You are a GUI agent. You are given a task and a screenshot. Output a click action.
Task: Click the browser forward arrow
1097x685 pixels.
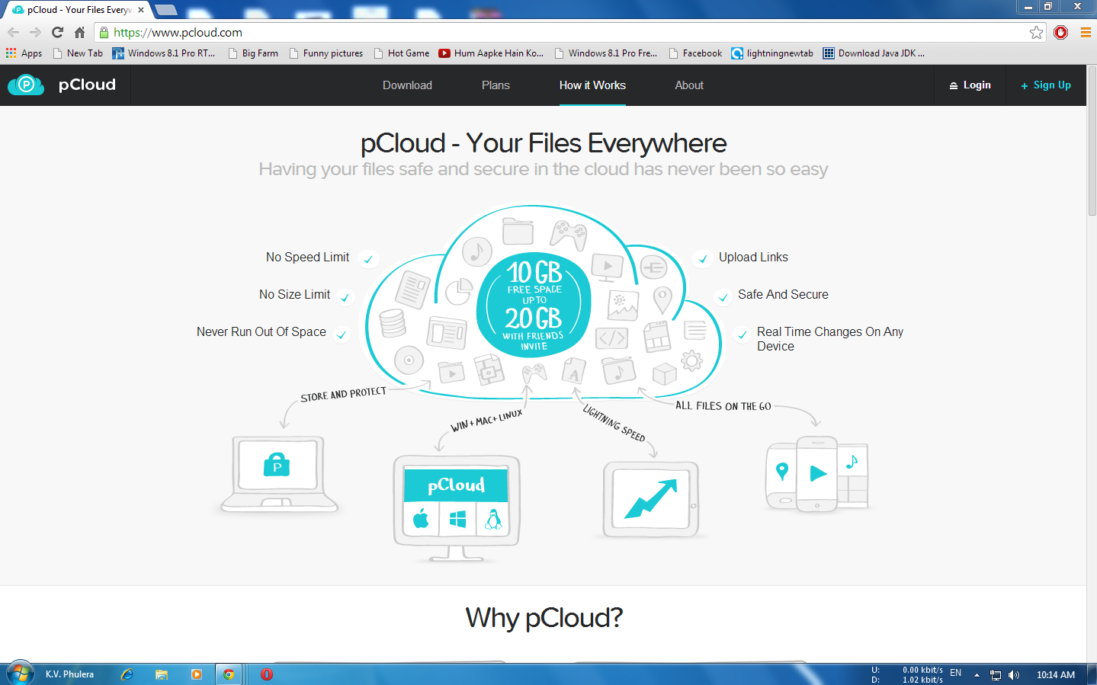35,33
